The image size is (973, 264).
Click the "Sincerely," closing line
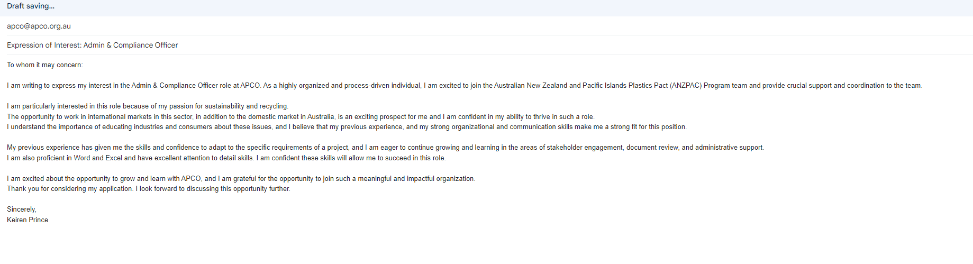click(x=22, y=210)
